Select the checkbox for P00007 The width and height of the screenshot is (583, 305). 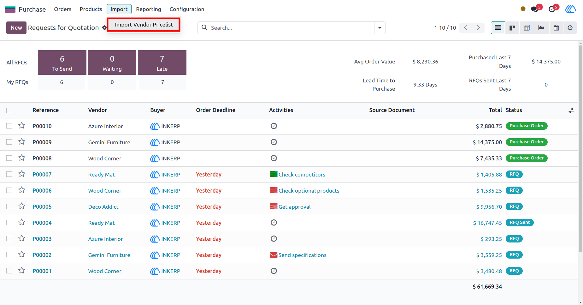point(9,174)
